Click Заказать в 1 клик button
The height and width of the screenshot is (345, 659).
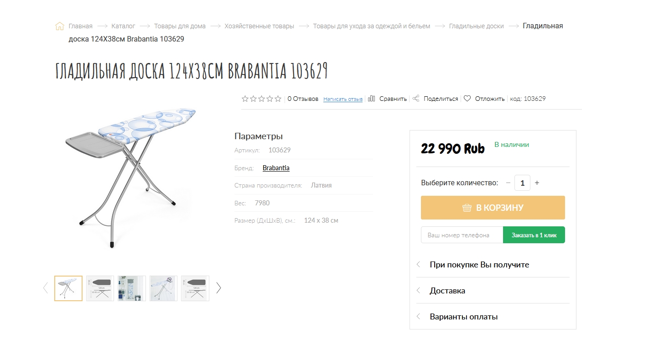point(534,235)
